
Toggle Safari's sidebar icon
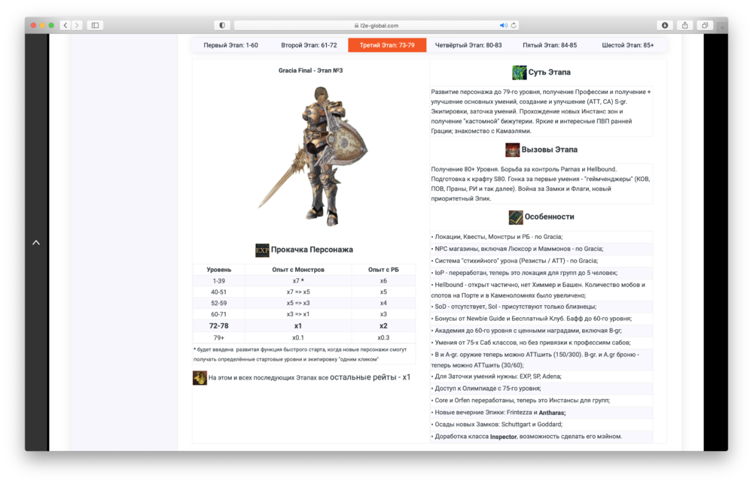[93, 24]
